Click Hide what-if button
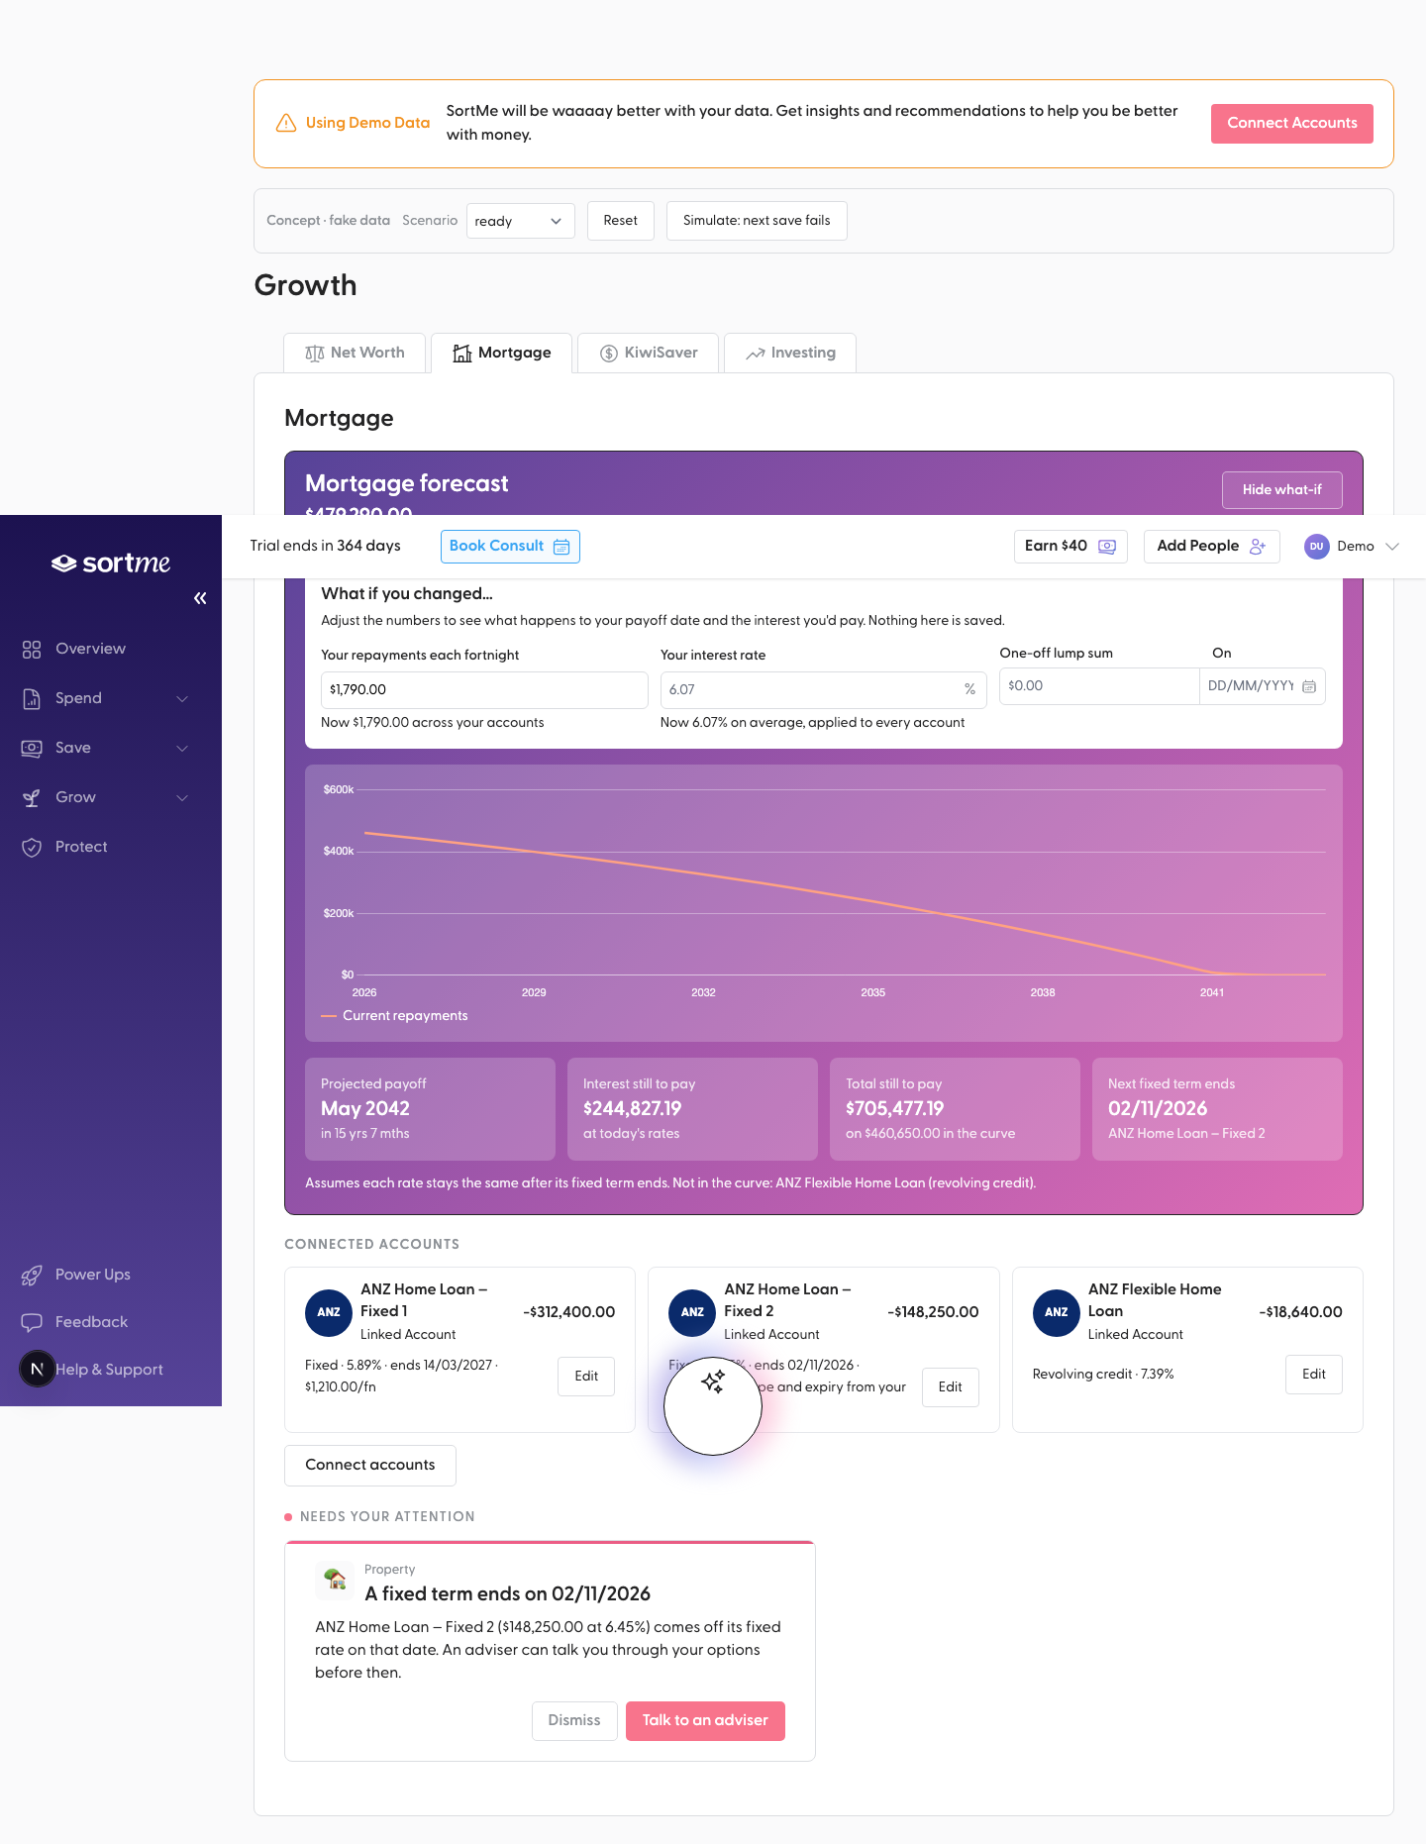Viewport: 1426px width, 1844px height. click(1281, 490)
